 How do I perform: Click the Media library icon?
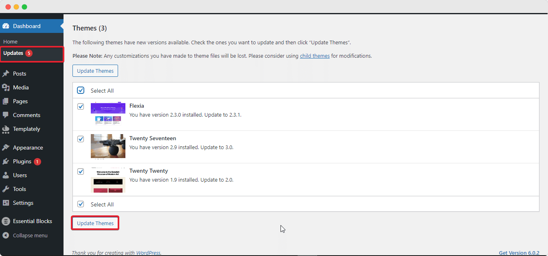point(6,87)
